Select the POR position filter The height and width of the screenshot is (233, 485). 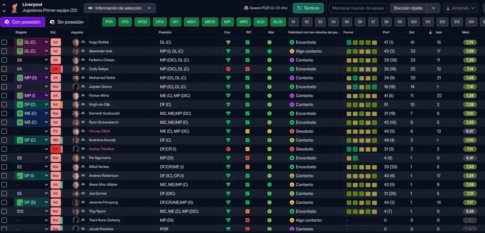coord(109,22)
